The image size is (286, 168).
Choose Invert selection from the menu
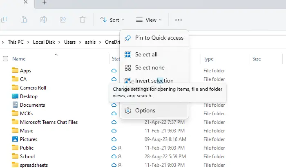(154, 81)
